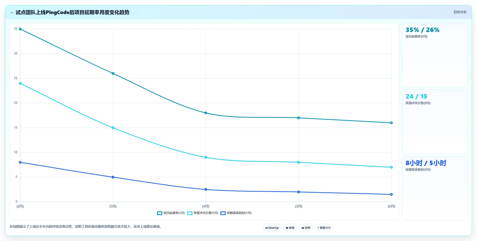Select the 排期报表耗时 data point at (5月)

299,192
